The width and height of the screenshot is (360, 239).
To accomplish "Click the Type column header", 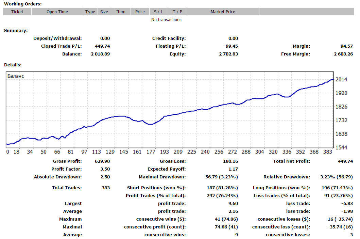I will coord(90,12).
